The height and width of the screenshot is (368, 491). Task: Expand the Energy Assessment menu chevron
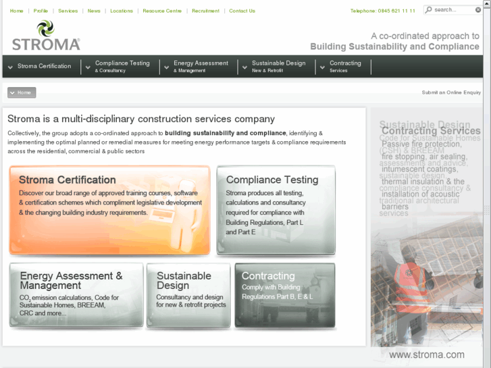pyautogui.click(x=167, y=67)
